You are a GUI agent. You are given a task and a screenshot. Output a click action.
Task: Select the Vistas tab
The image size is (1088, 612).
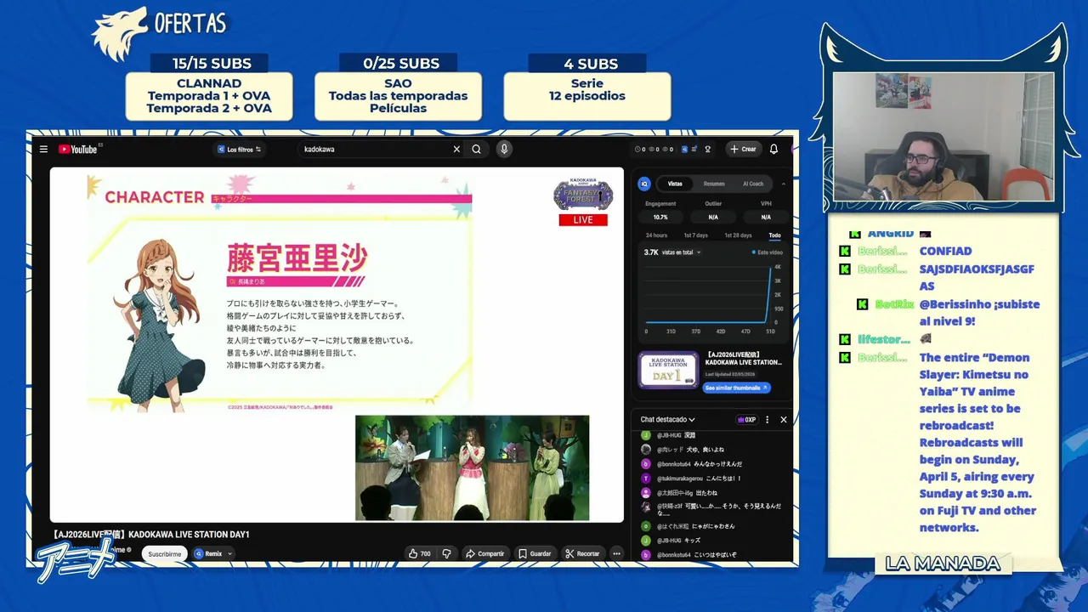675,184
